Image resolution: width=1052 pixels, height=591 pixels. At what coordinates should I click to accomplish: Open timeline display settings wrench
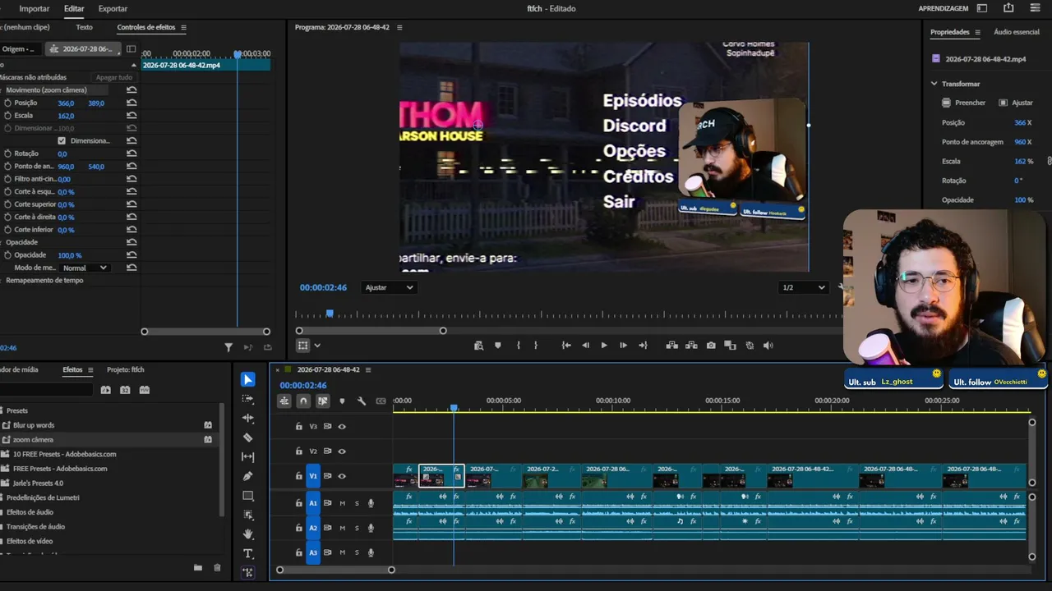pos(362,401)
